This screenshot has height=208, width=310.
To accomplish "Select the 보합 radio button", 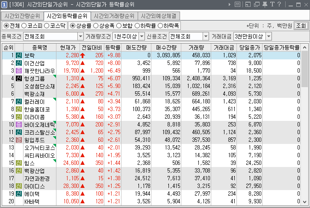I will (x=119, y=26).
